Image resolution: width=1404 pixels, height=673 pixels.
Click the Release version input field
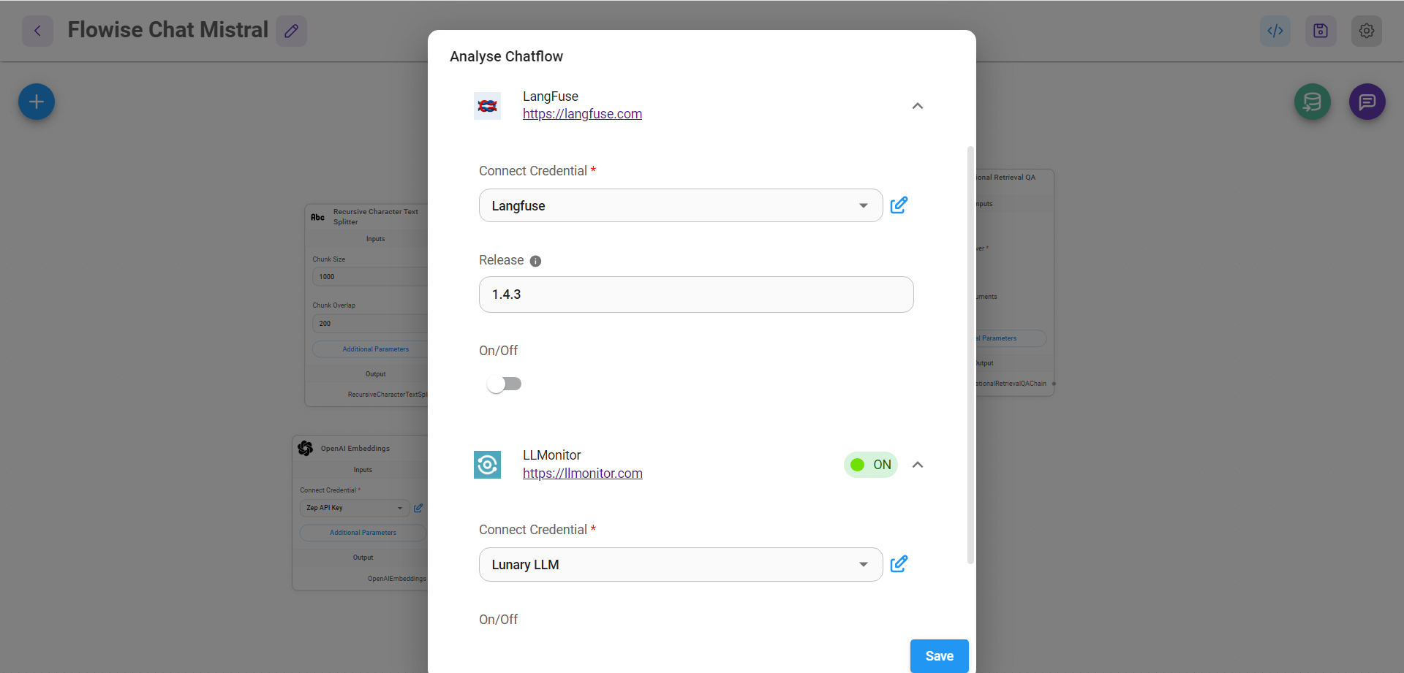tap(695, 294)
